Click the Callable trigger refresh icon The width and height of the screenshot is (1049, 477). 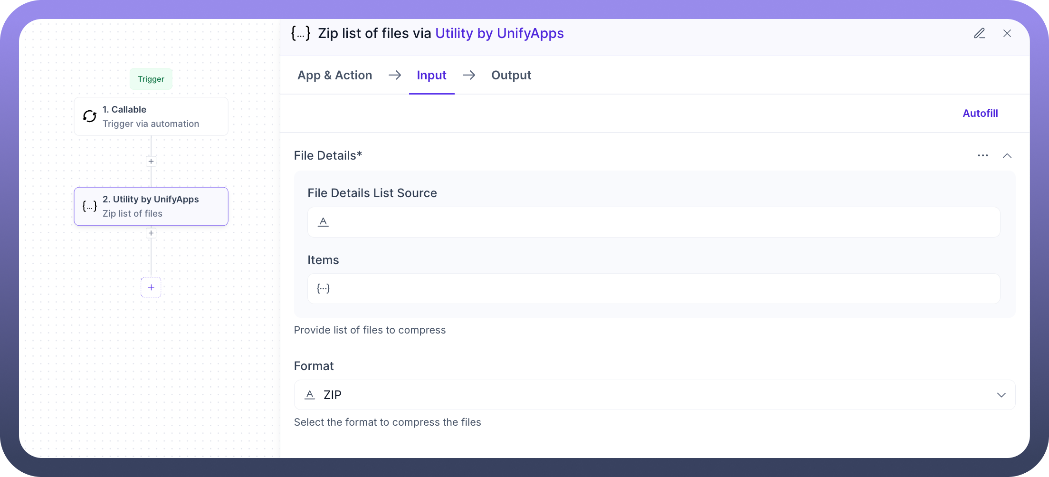90,116
